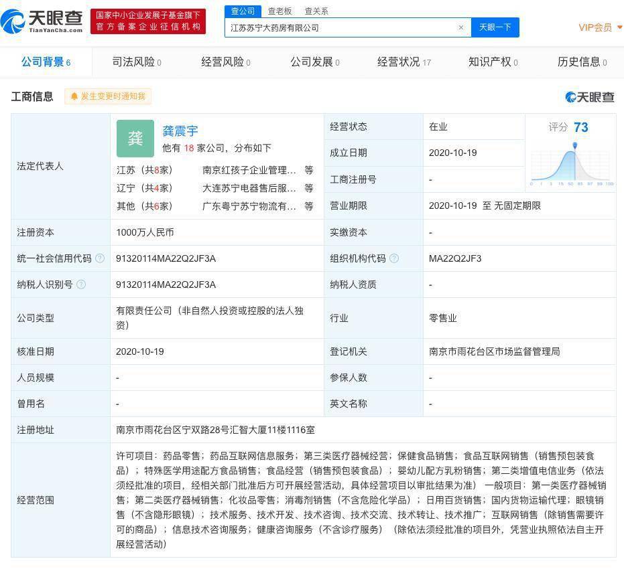Switch to the 查关系 search tab
Viewport: 624px width, 571px height.
pyautogui.click(x=316, y=11)
